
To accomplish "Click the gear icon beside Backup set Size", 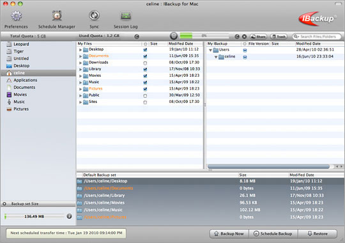I will pos(4,204).
